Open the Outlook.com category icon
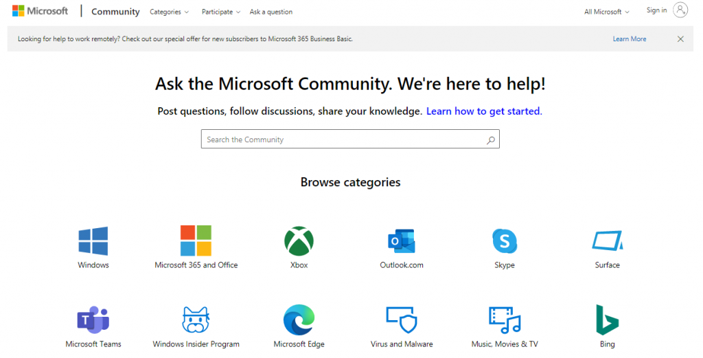Viewport: 703px width, 358px height. pyautogui.click(x=402, y=241)
